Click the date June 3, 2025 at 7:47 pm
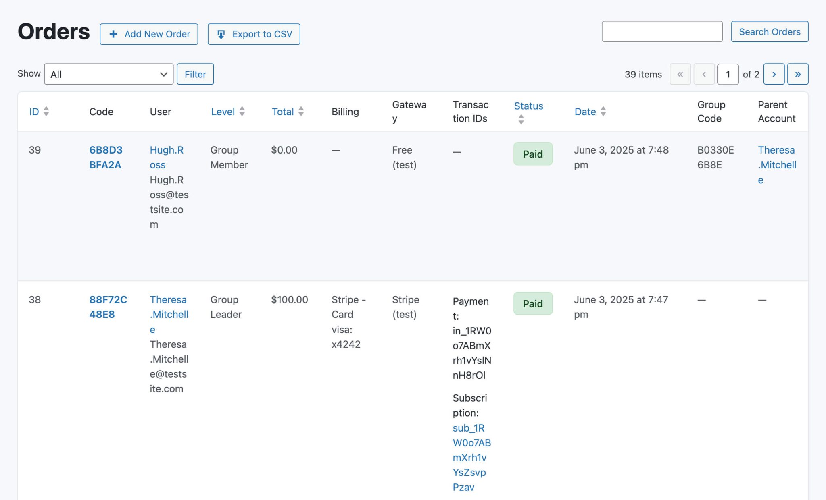Viewport: 826px width, 500px height. coord(621,307)
